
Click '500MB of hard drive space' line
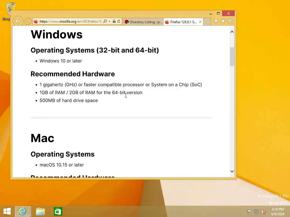[69, 100]
